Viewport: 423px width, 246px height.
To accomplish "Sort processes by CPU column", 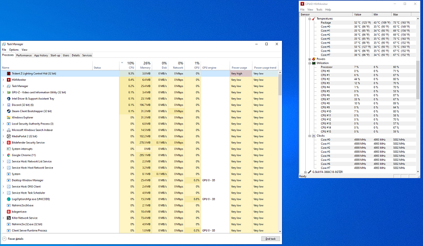I will click(x=127, y=65).
